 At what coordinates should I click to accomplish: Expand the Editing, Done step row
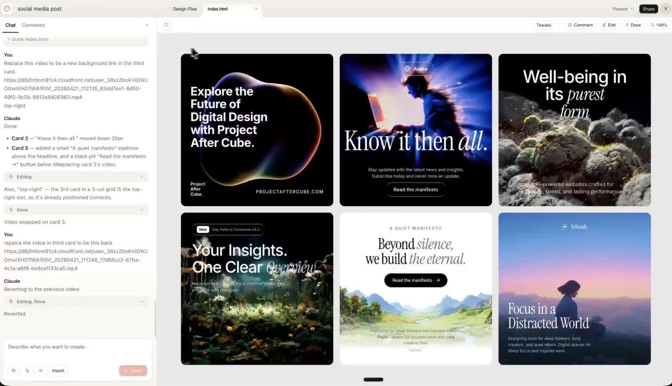[76, 302]
